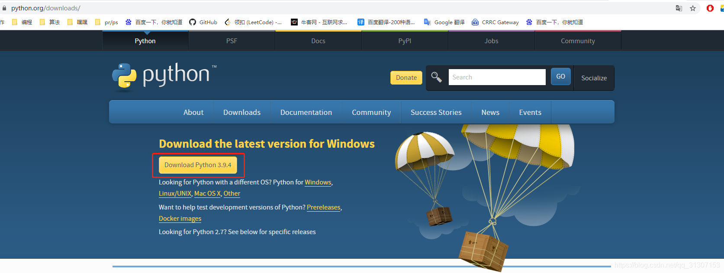Image resolution: width=724 pixels, height=273 pixels.
Task: Open the last 百度一下 bookmark on the right
Action: coord(555,22)
